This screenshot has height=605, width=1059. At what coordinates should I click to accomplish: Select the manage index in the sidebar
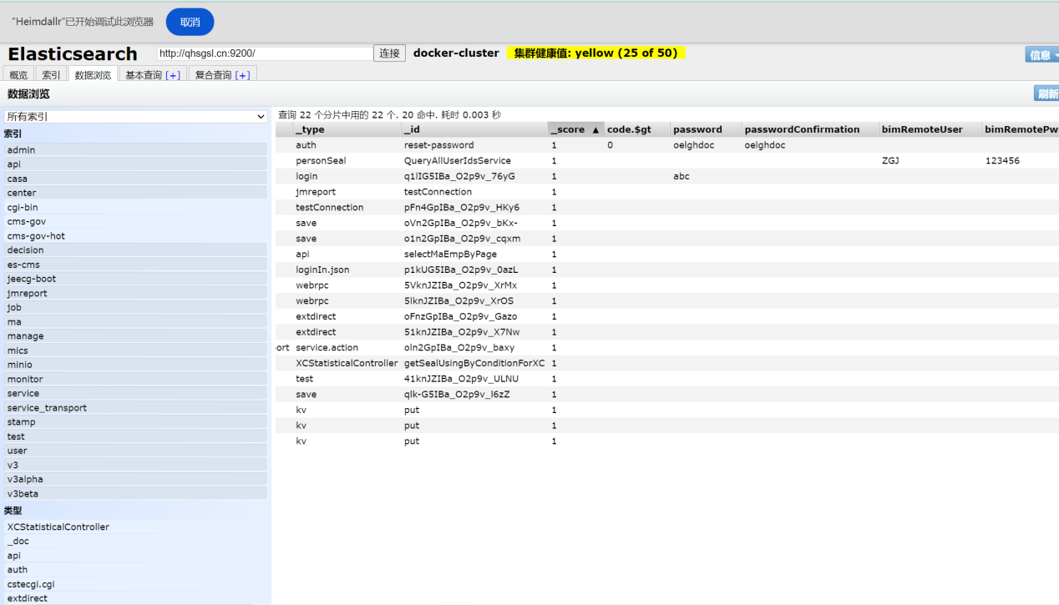(135, 336)
